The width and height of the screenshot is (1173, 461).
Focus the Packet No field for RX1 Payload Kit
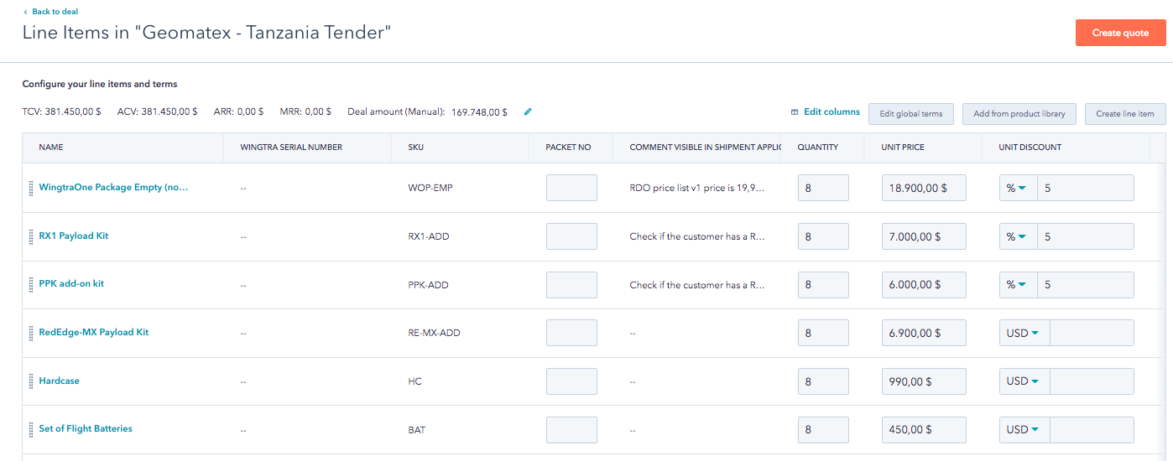[x=571, y=236]
